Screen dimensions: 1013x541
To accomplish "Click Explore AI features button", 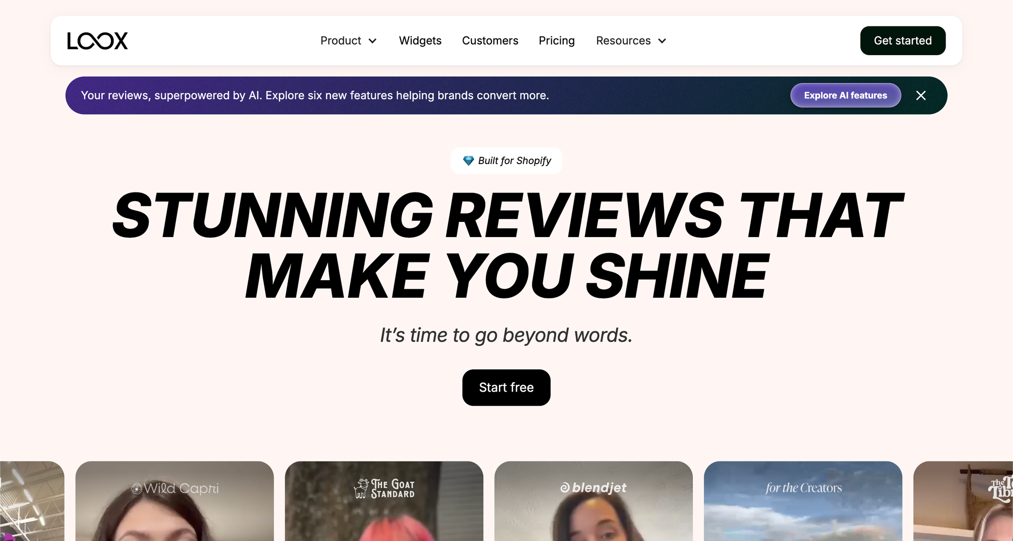I will click(845, 96).
